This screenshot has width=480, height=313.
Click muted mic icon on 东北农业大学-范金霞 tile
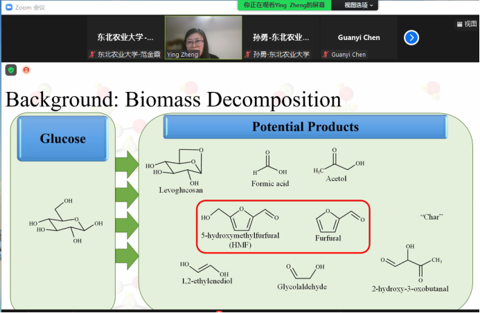pyautogui.click(x=91, y=55)
